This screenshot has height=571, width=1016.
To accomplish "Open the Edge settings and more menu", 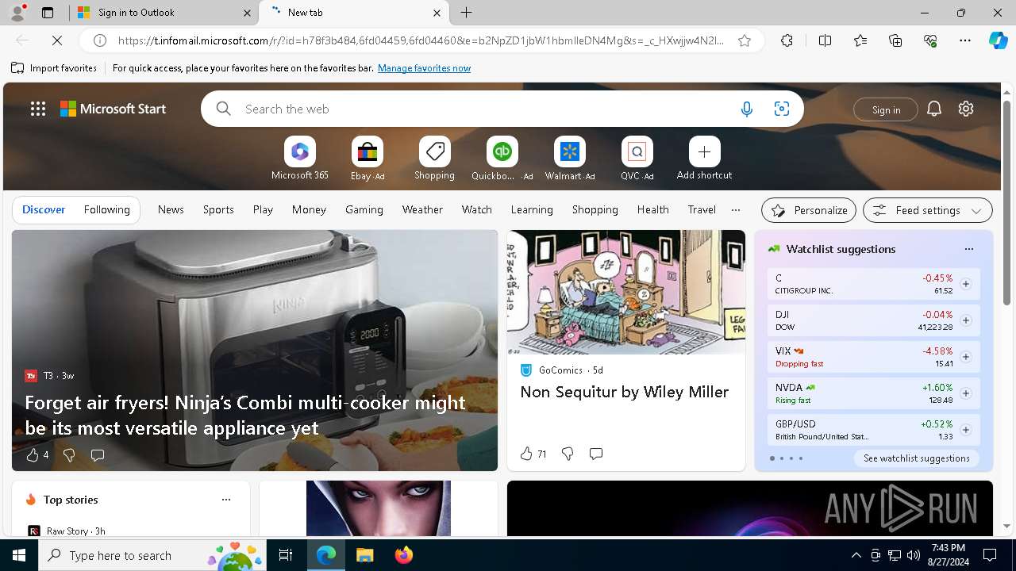I will click(x=965, y=40).
